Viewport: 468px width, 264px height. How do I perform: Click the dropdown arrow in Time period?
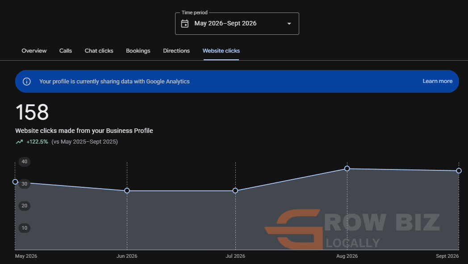click(x=289, y=24)
